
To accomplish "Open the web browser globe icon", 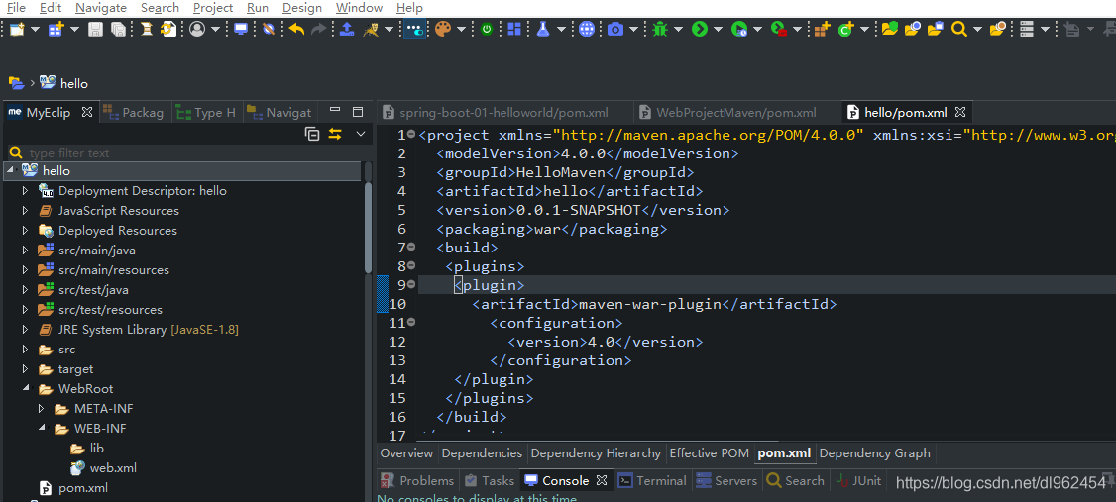I will 587,29.
